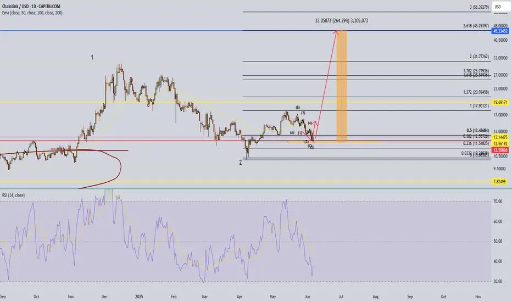Click Mar on the time axis
Image resolution: width=512 pixels, height=302 pixels.
click(205, 297)
